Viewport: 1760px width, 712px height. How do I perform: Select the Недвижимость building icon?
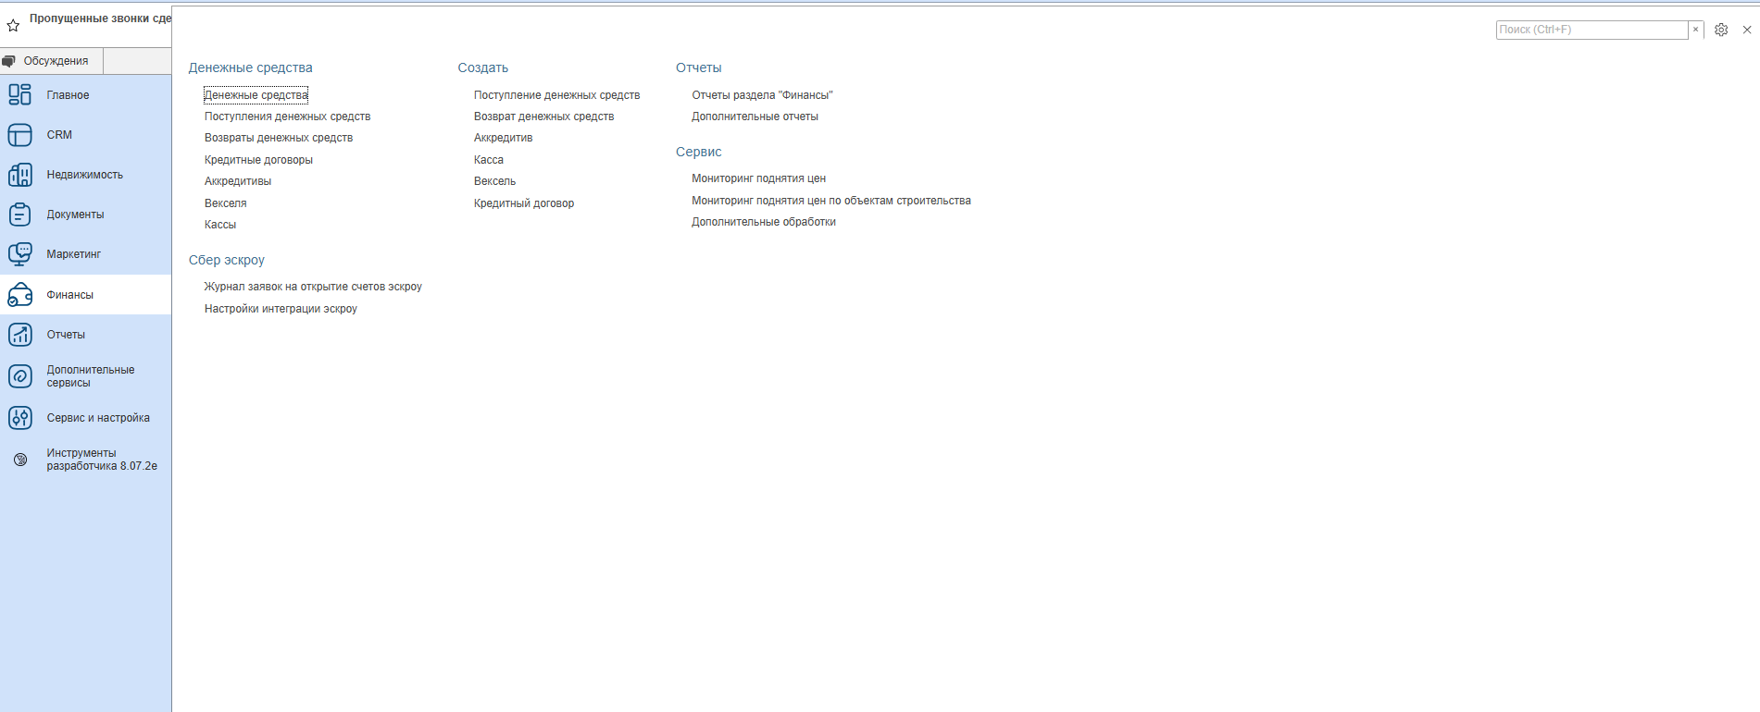click(19, 175)
